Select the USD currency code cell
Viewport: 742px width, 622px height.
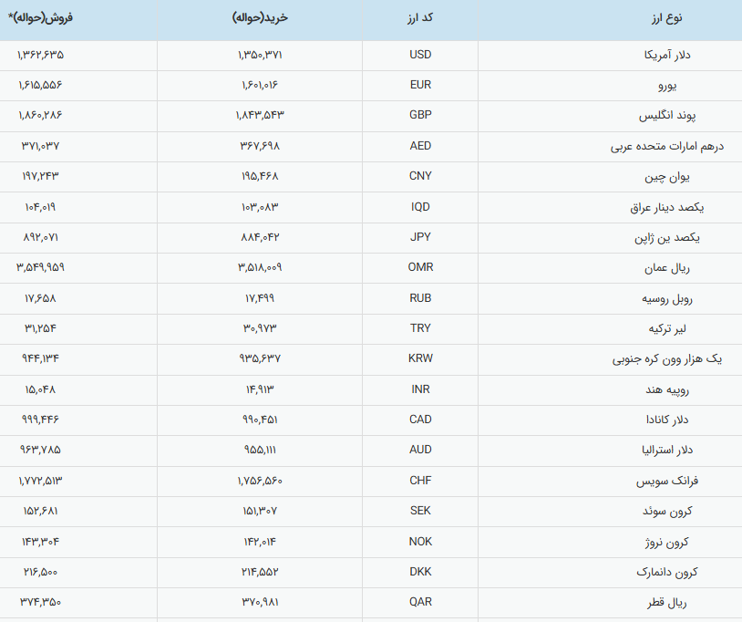click(420, 55)
